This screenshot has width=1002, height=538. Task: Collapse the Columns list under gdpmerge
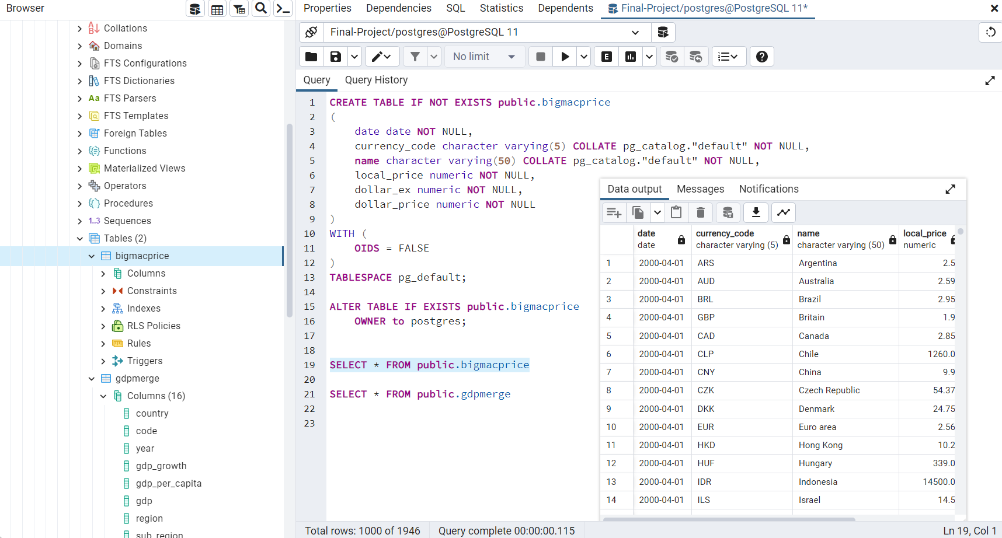tap(103, 396)
